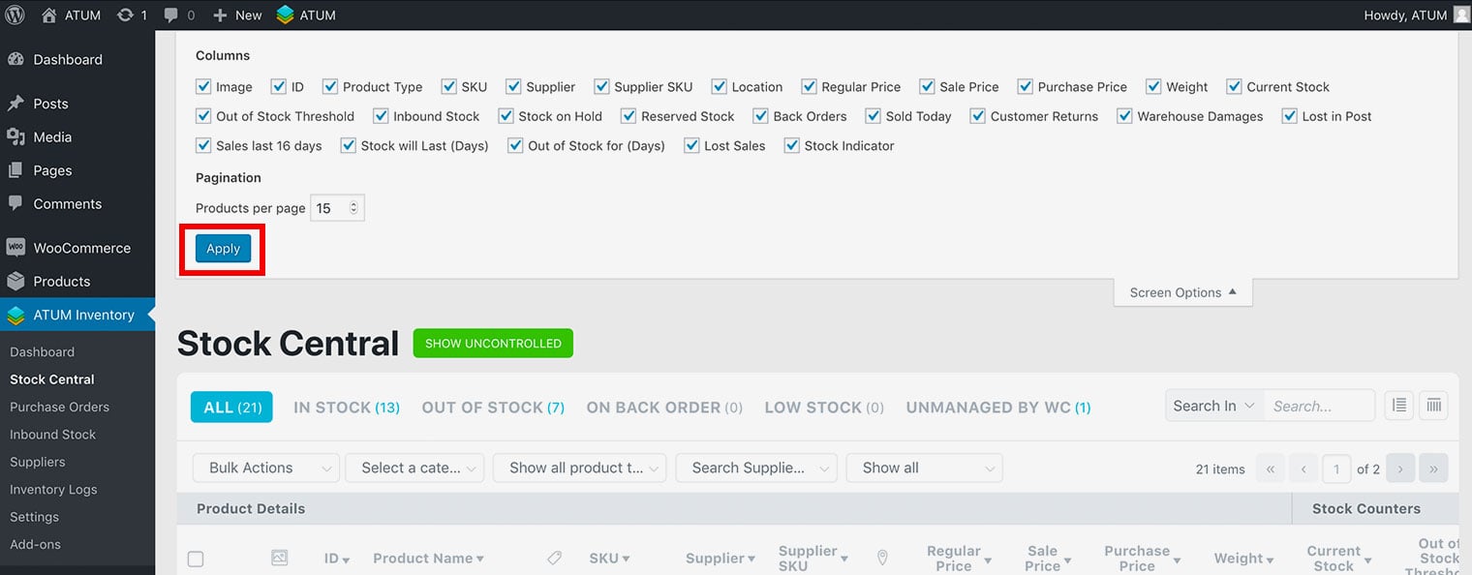
Task: Switch to the Out of Stock tab
Action: pos(492,408)
